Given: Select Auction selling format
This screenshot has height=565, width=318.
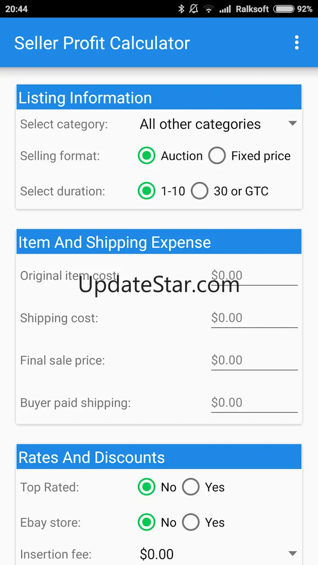Looking at the screenshot, I should (147, 156).
